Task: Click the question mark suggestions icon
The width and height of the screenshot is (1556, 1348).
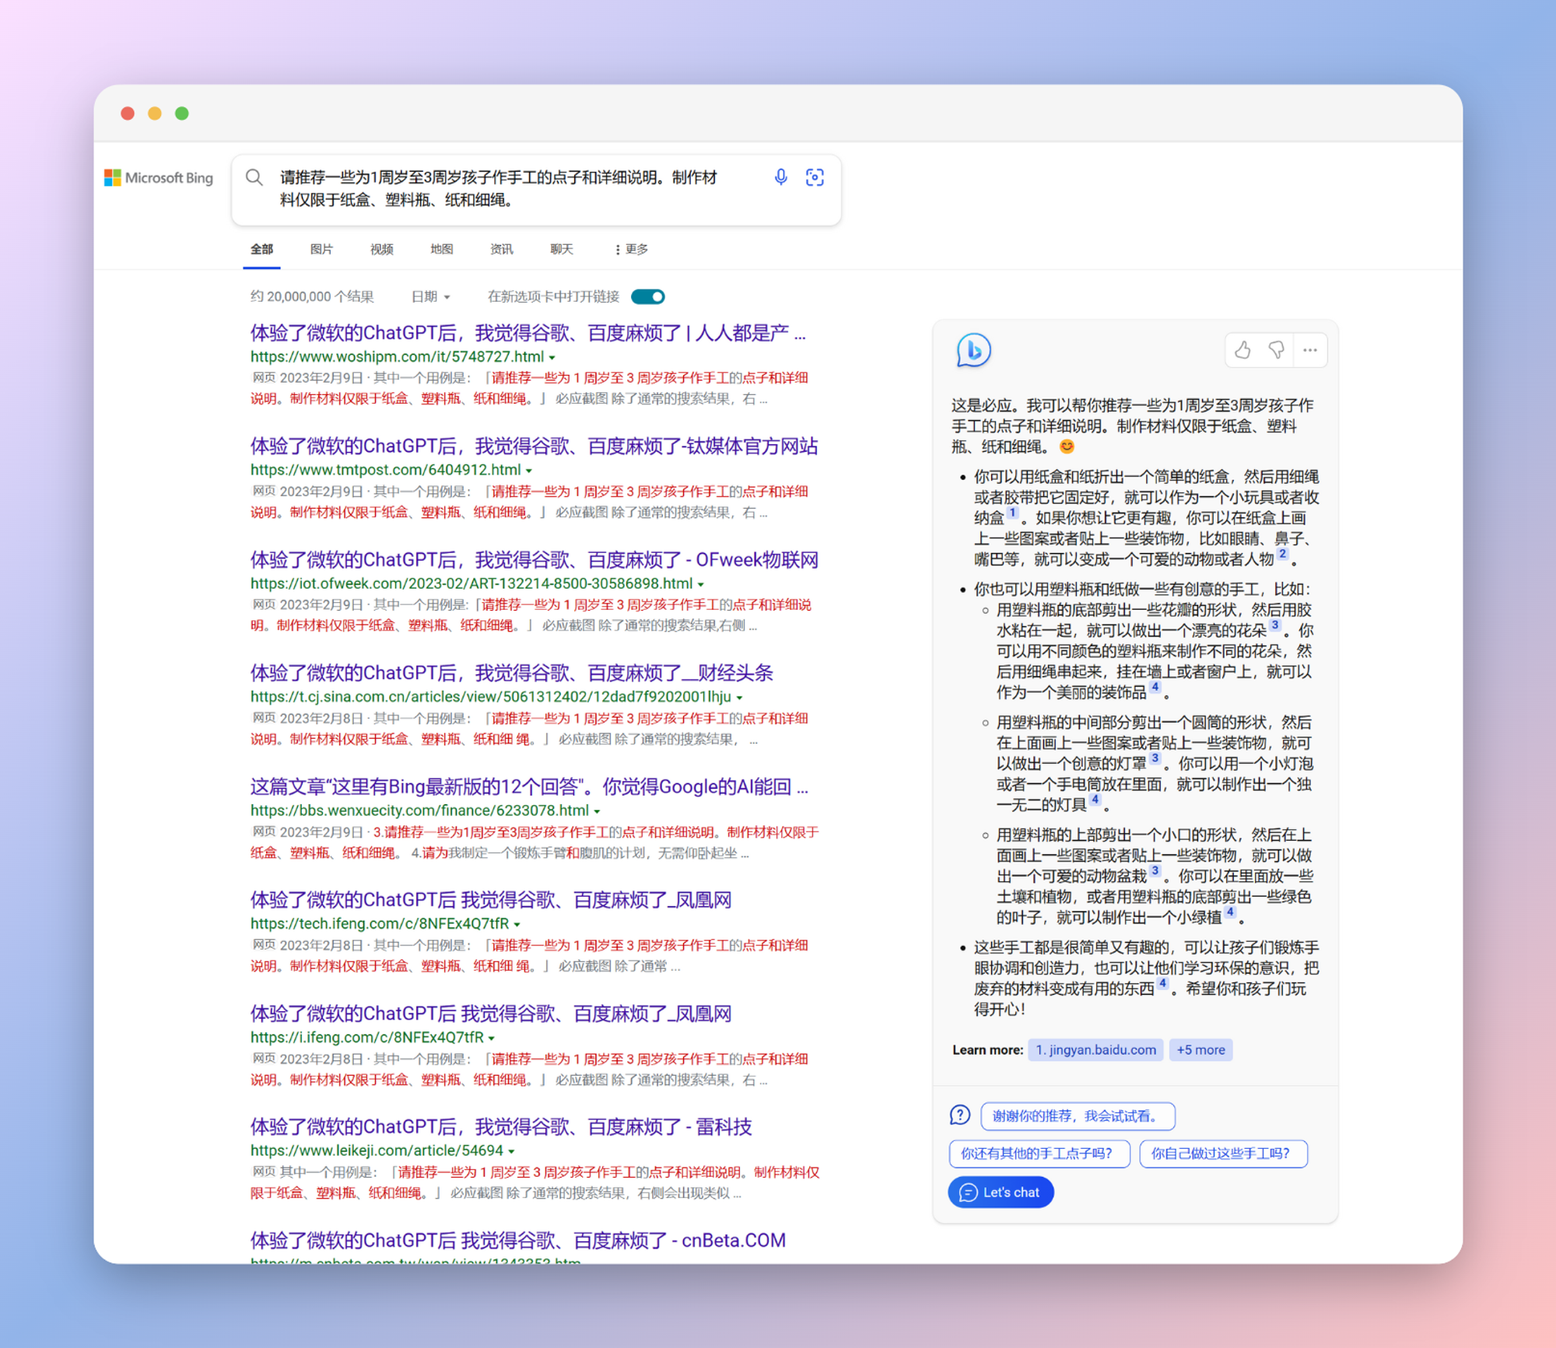Action: pyautogui.click(x=960, y=1115)
